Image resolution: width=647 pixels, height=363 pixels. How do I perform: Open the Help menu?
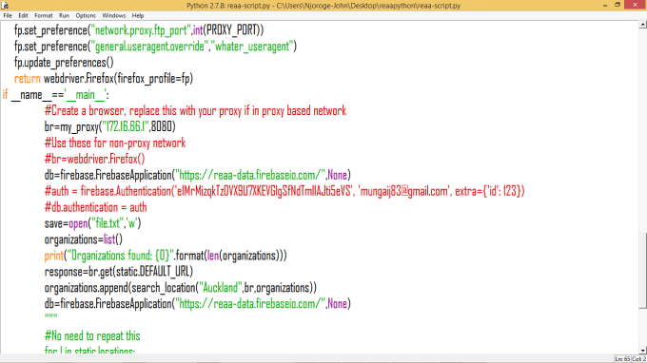(138, 15)
